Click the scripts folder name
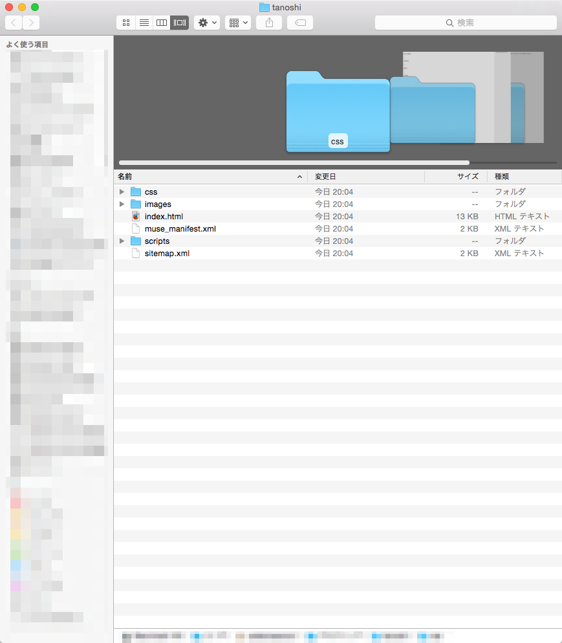The image size is (562, 643). coord(157,241)
